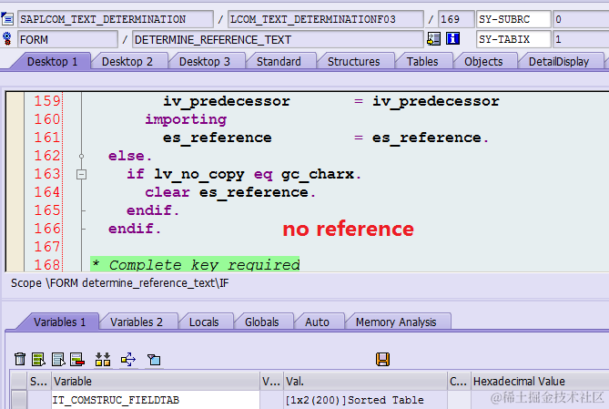The image size is (609, 409).
Task: Click the gear icon left of FORM field
Action: [7, 38]
